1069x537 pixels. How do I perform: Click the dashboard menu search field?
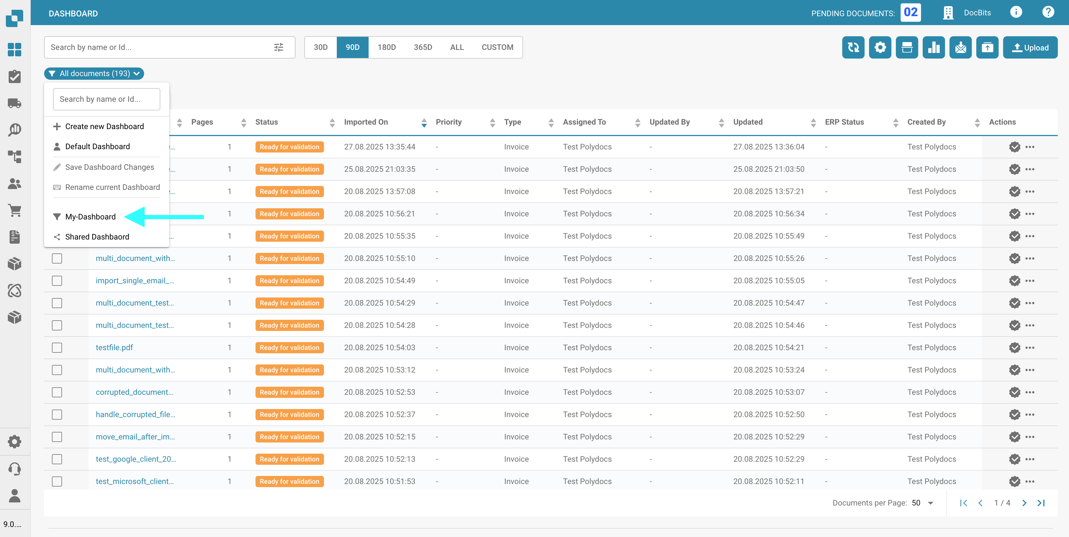(106, 99)
